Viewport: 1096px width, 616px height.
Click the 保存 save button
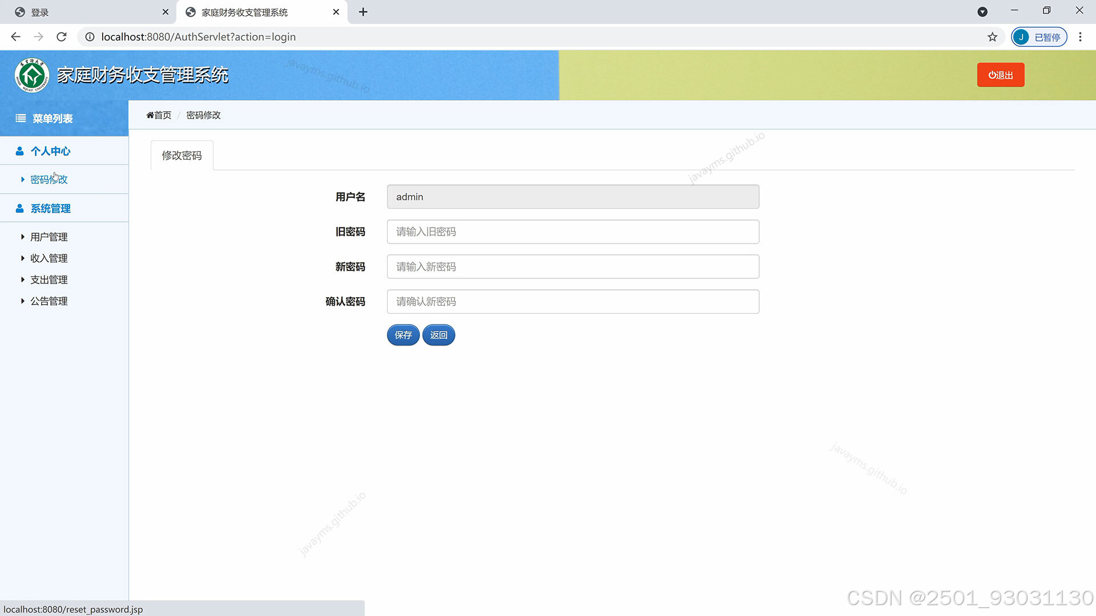click(403, 335)
